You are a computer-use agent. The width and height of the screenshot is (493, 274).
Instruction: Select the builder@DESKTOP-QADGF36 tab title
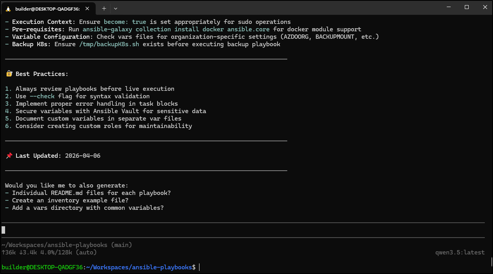click(x=47, y=8)
